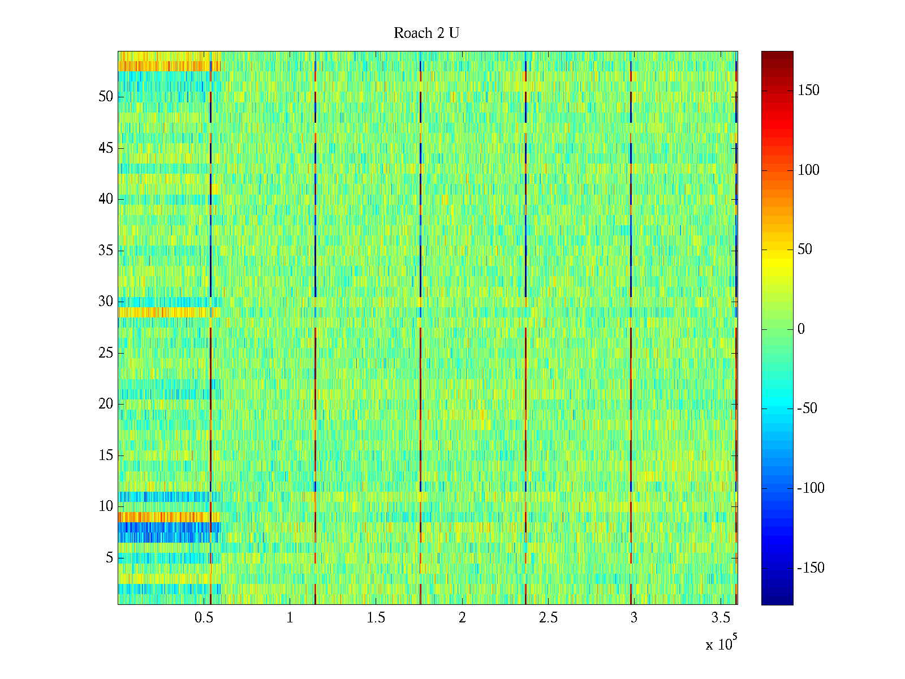The height and width of the screenshot is (679, 905).
Task: Select the cyan region of the colorbar
Action: [777, 407]
